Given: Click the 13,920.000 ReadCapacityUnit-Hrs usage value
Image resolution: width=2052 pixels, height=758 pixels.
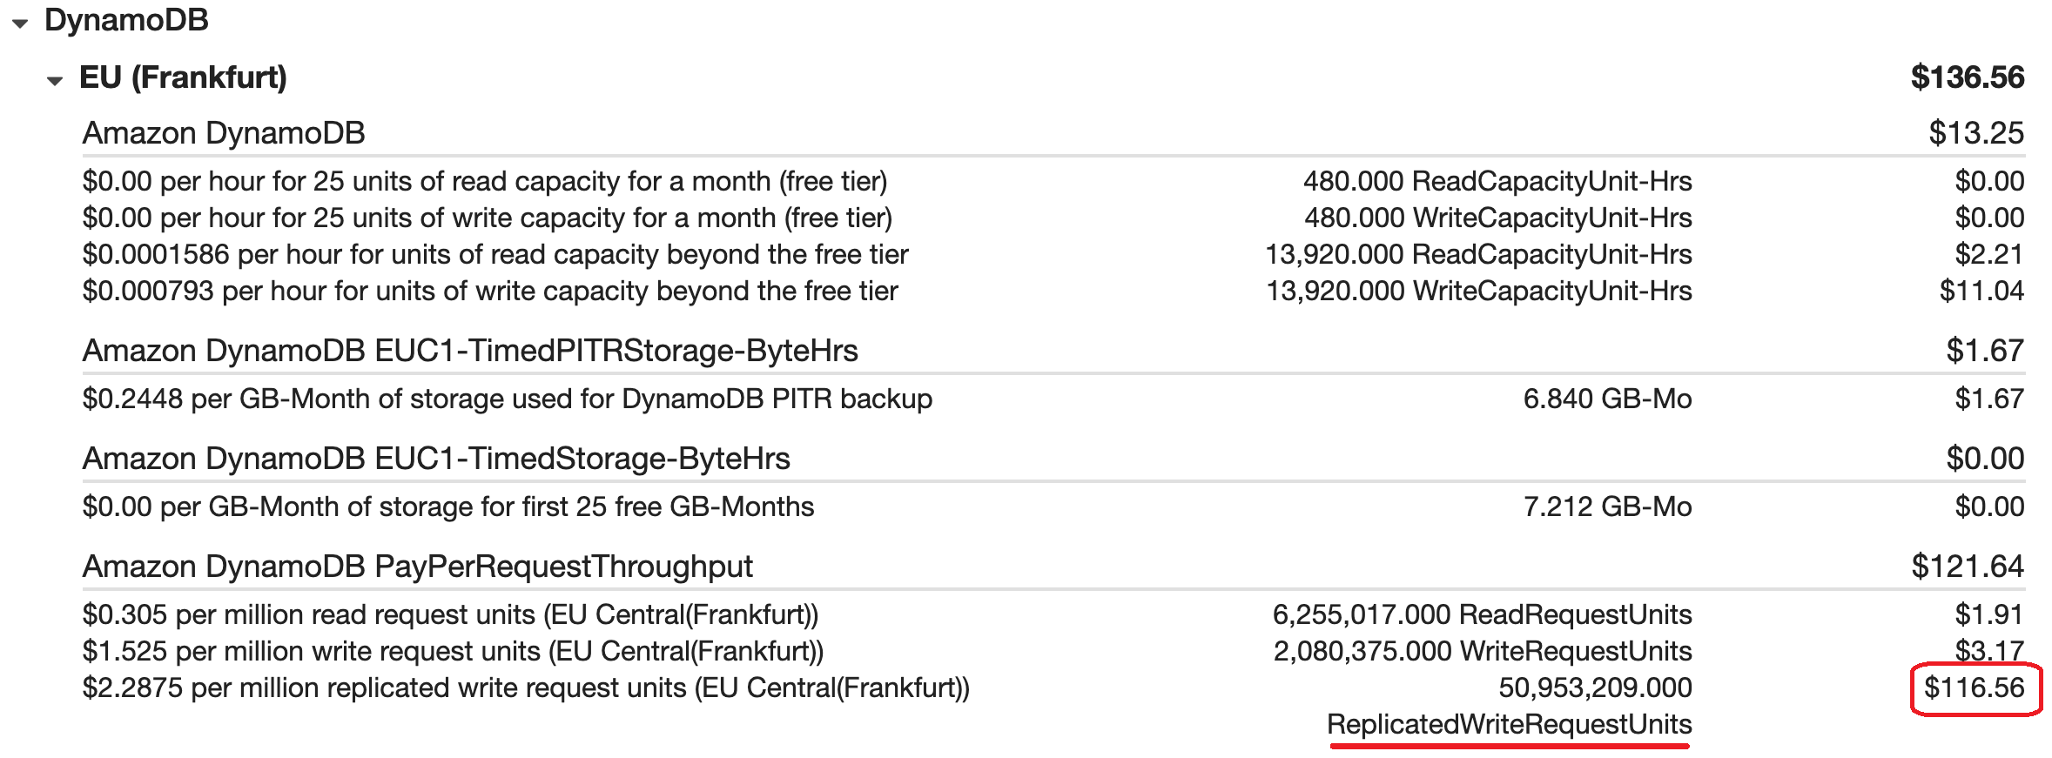Looking at the screenshot, I should pyautogui.click(x=1478, y=254).
